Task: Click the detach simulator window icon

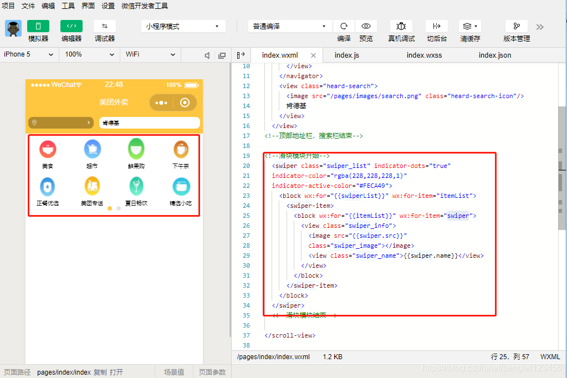Action: (x=222, y=55)
